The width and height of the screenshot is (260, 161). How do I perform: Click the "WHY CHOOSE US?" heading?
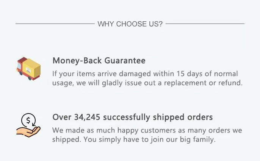[x=130, y=24]
